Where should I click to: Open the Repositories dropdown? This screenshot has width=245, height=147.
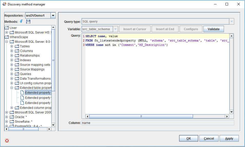53,16
